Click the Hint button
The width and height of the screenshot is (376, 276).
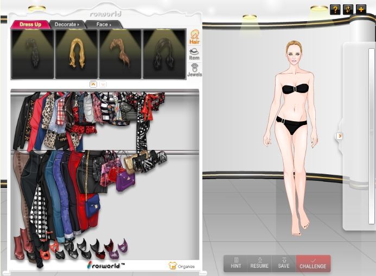tap(235, 263)
